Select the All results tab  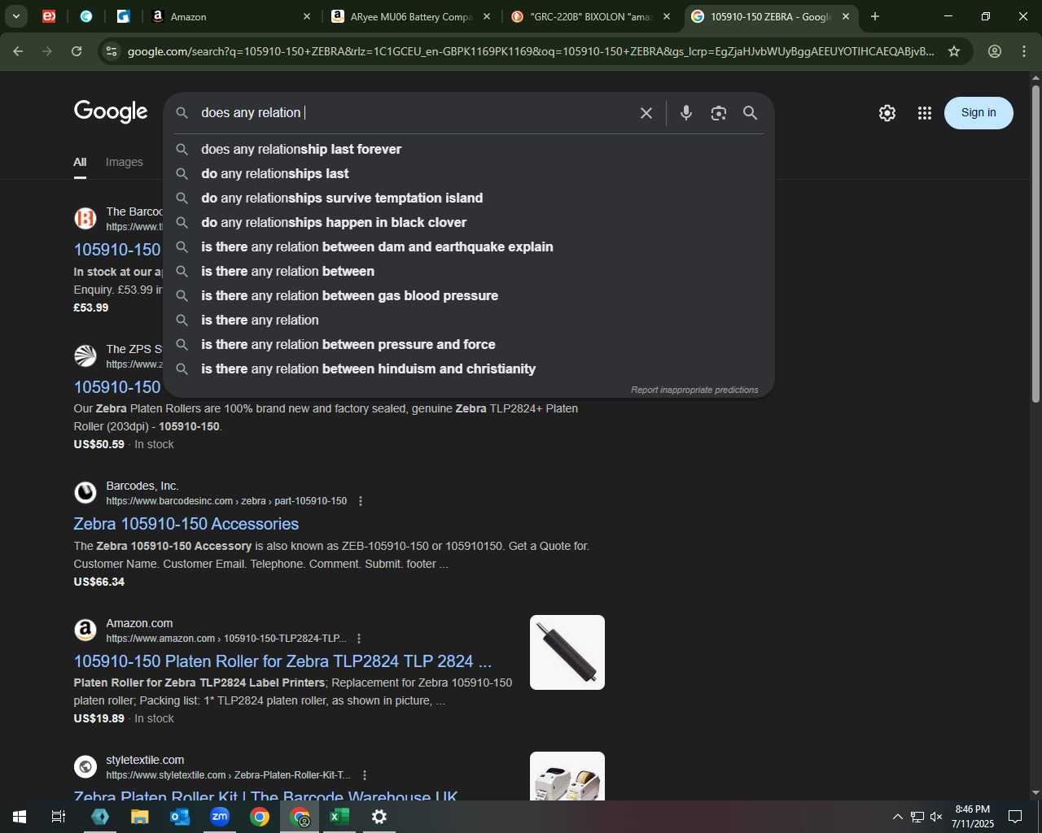(x=80, y=162)
